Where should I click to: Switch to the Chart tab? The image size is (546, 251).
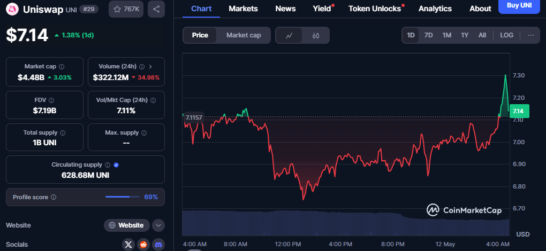tap(201, 9)
